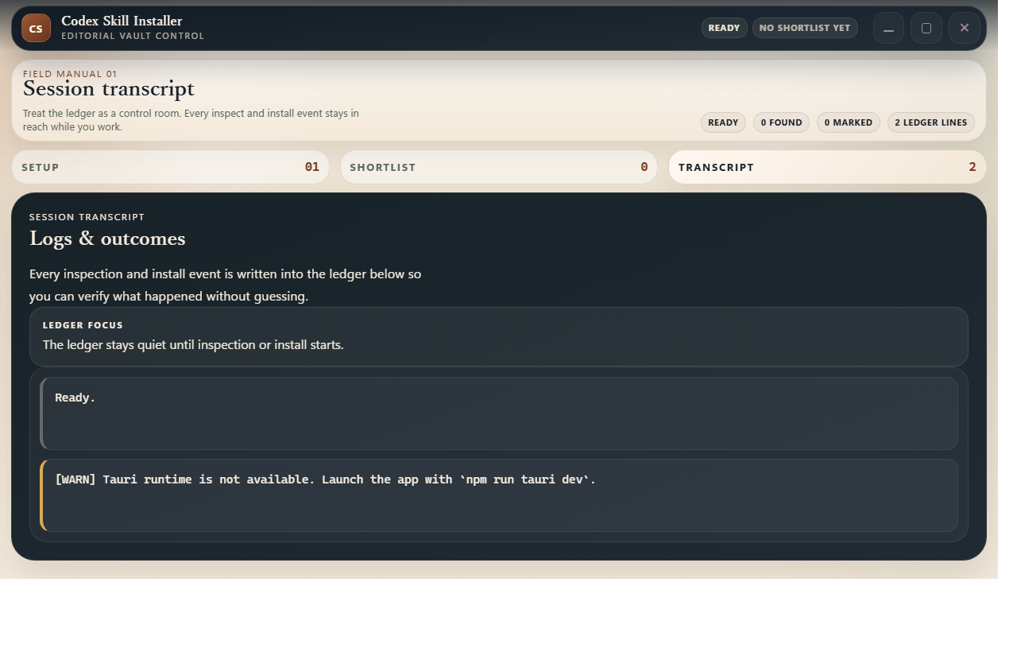This screenshot has height=652, width=1017.
Task: Click the 'Codex Skill Installer' title text
Action: point(122,21)
